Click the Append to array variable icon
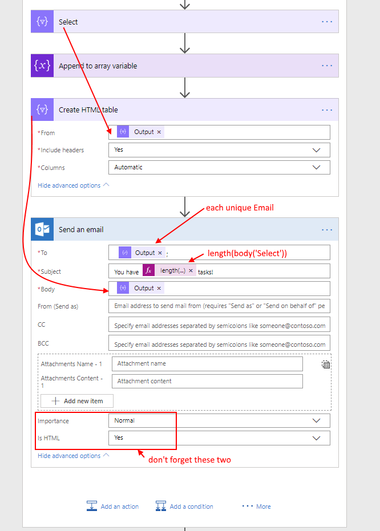 (x=42, y=66)
